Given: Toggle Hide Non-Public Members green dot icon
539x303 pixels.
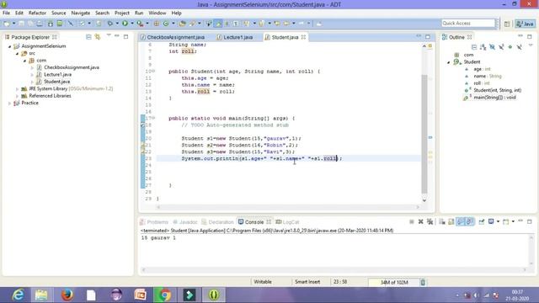Looking at the screenshot, I should [510, 47].
